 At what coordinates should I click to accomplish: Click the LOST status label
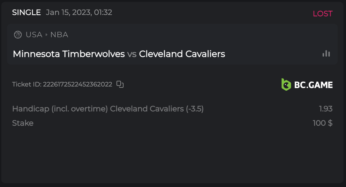322,14
